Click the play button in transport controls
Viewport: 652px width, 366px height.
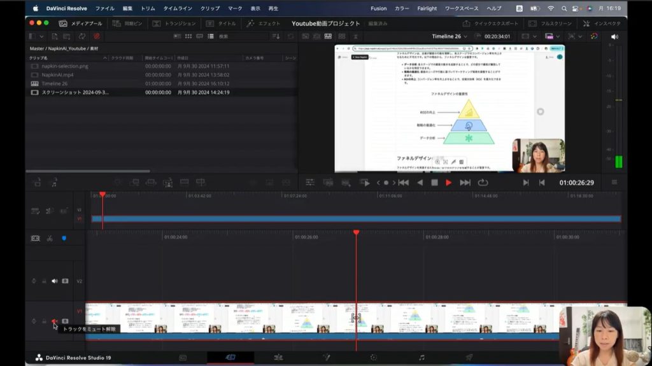[x=448, y=183]
